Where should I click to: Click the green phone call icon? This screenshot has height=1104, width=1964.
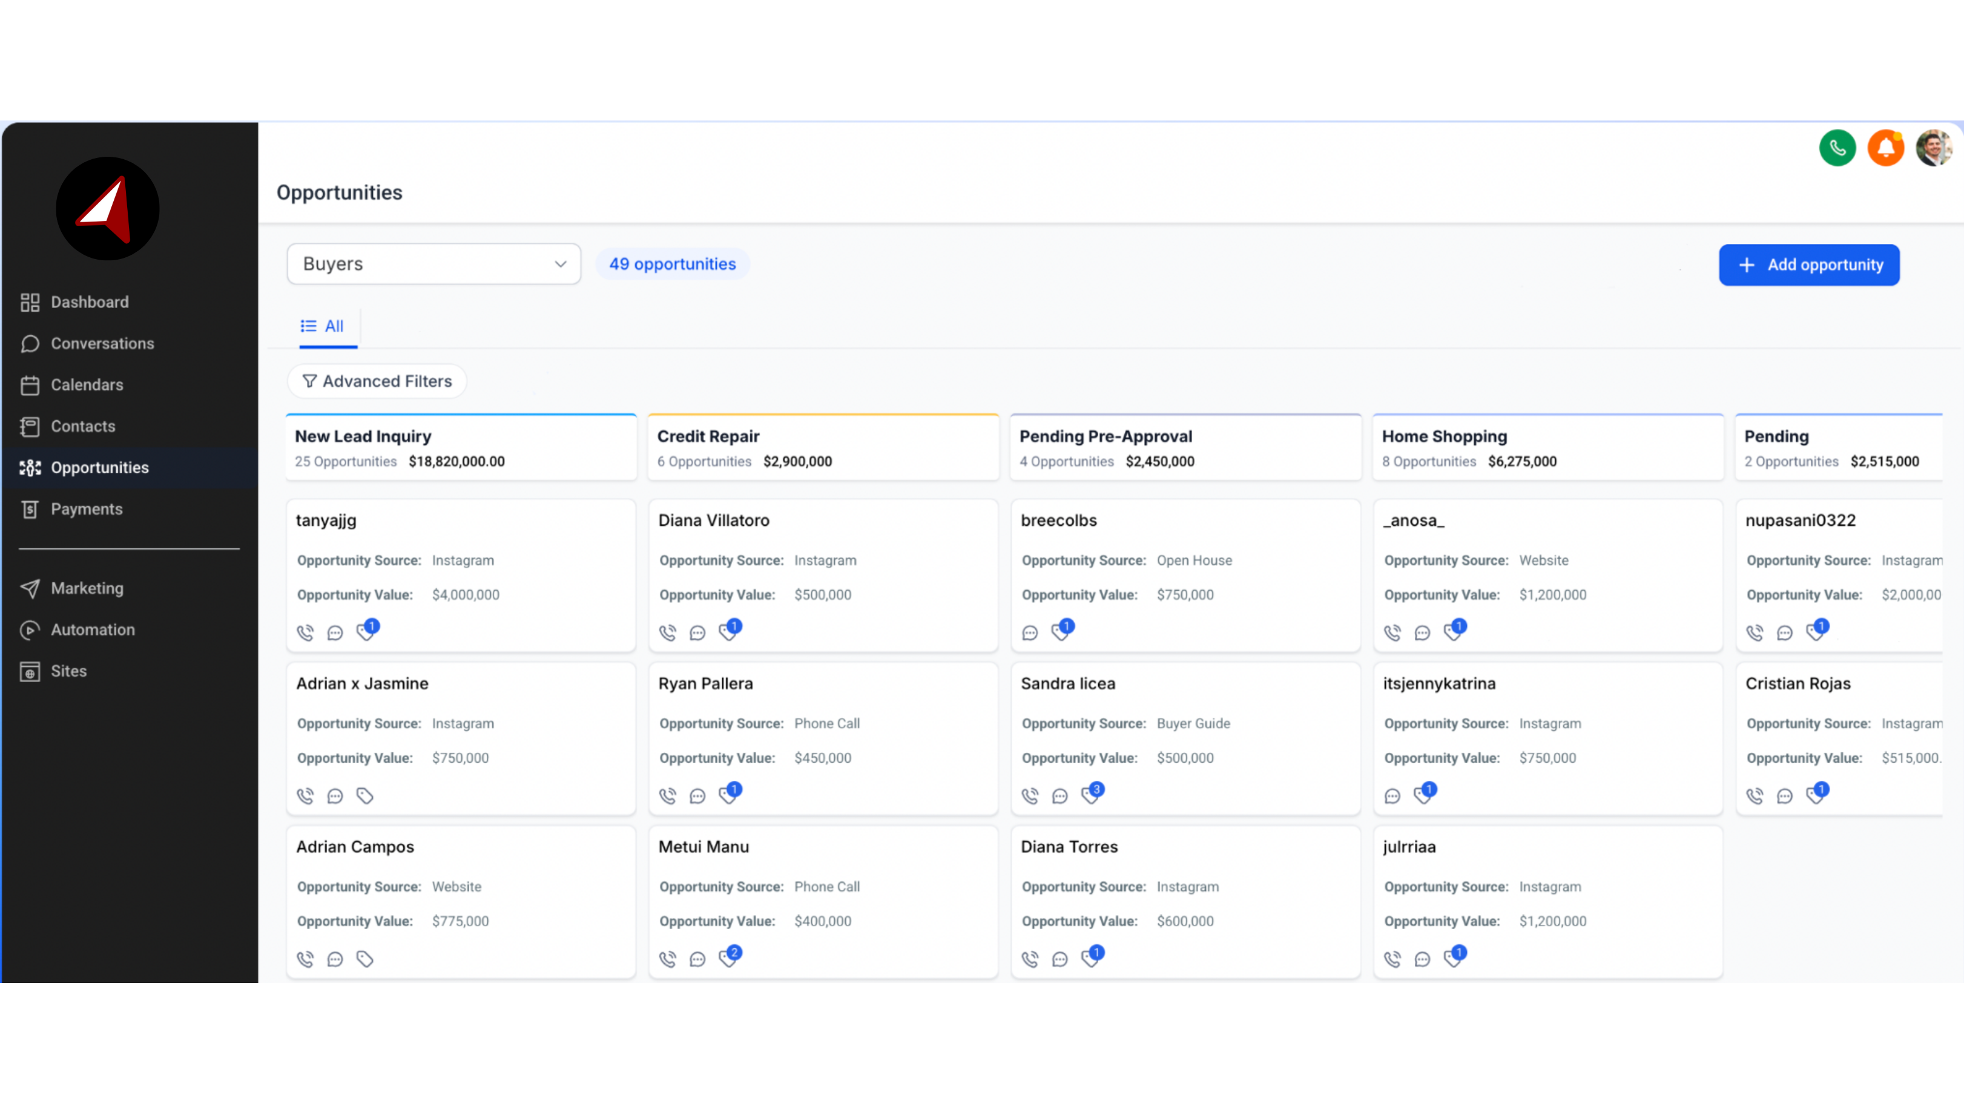(x=1837, y=148)
